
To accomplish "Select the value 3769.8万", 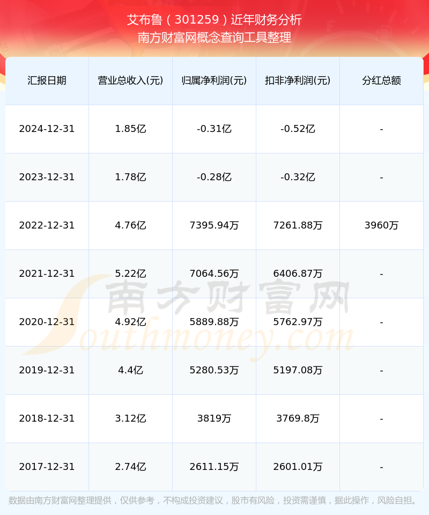I will point(298,418).
